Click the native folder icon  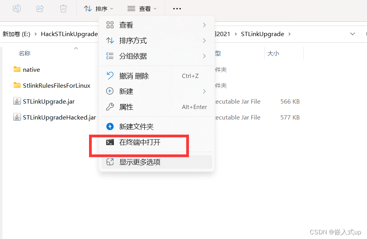pyautogui.click(x=17, y=69)
